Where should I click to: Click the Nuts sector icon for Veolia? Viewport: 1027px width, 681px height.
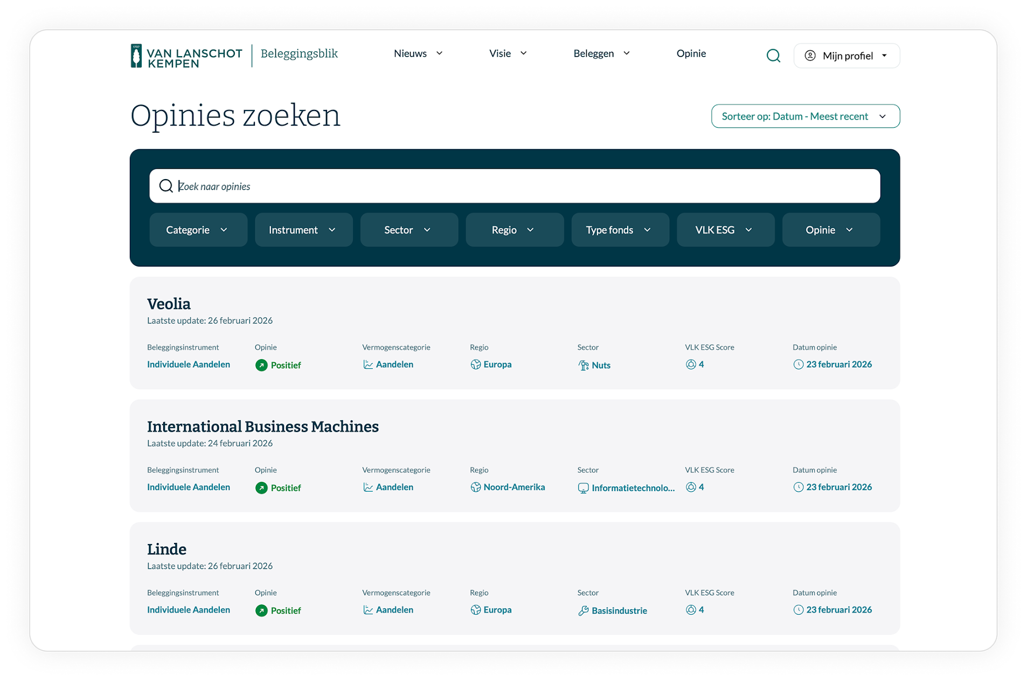click(583, 366)
